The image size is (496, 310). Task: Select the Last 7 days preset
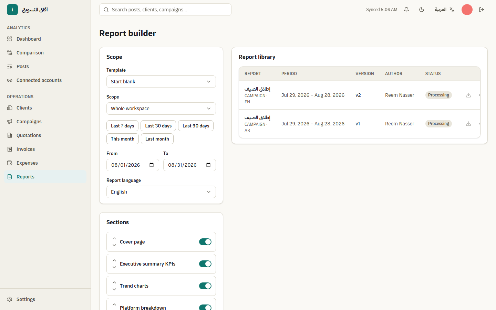coord(123,126)
